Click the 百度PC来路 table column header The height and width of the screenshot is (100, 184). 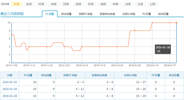pyautogui.click(x=70, y=75)
